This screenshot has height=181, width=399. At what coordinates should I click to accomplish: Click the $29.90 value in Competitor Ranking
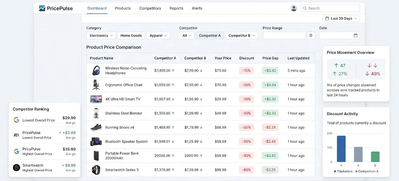point(69,118)
